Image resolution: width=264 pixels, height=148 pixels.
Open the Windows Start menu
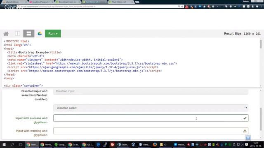(4, 144)
